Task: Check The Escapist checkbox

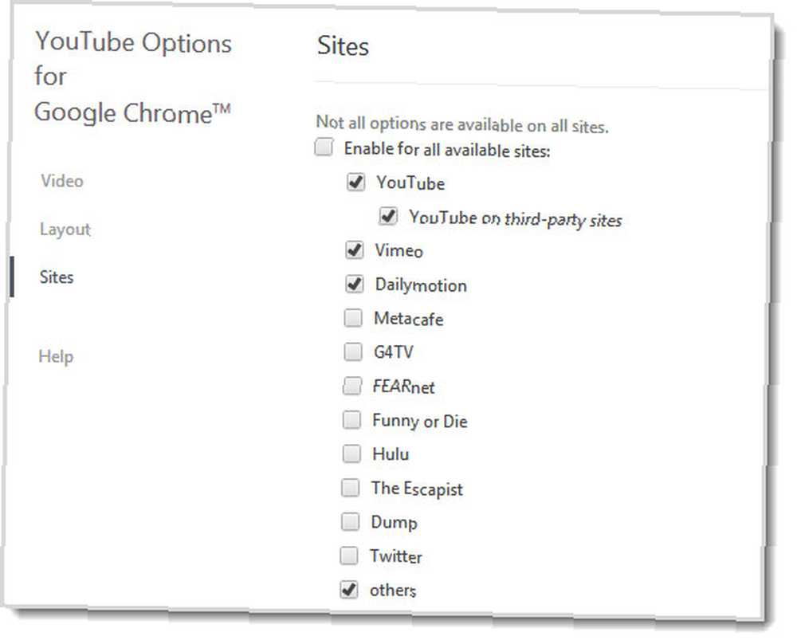Action: coord(350,488)
